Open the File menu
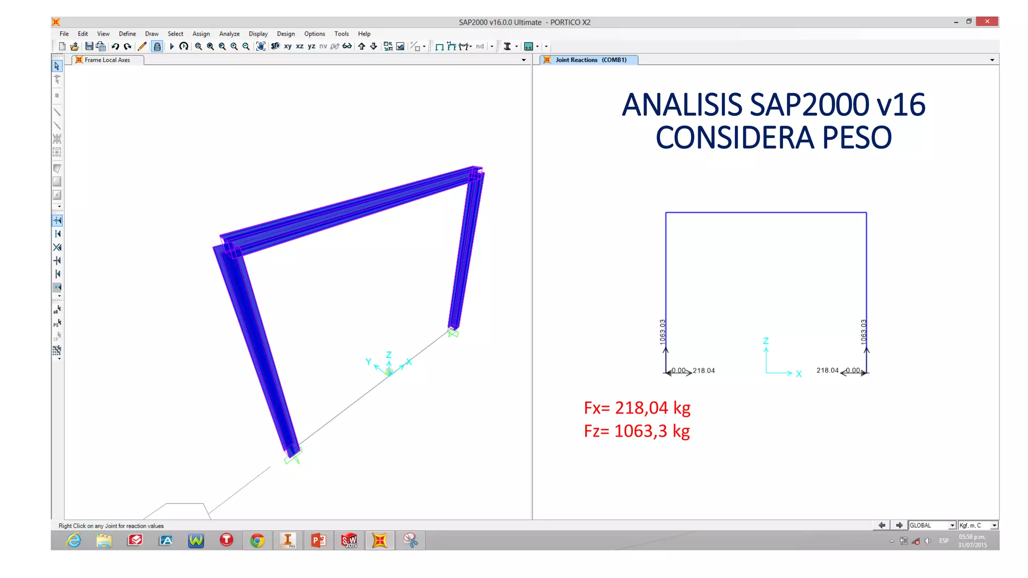 point(64,34)
